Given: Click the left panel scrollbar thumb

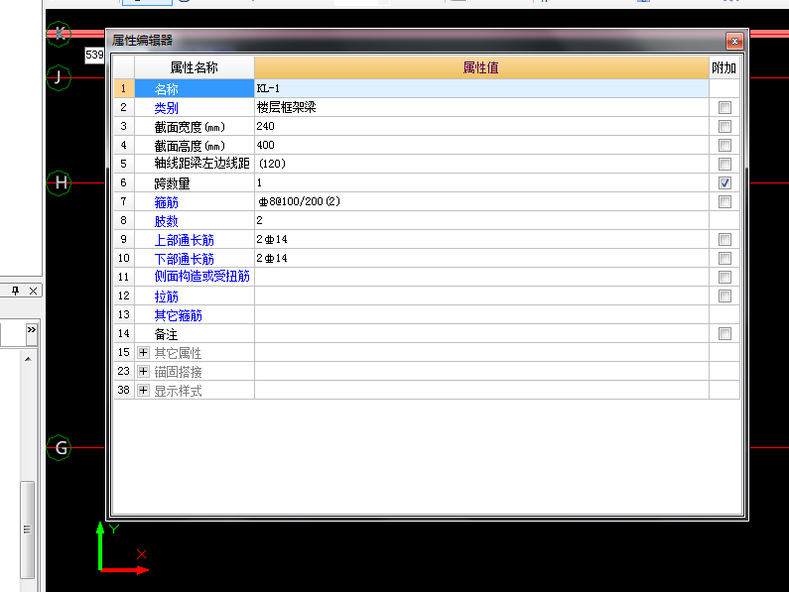Looking at the screenshot, I should 27,531.
